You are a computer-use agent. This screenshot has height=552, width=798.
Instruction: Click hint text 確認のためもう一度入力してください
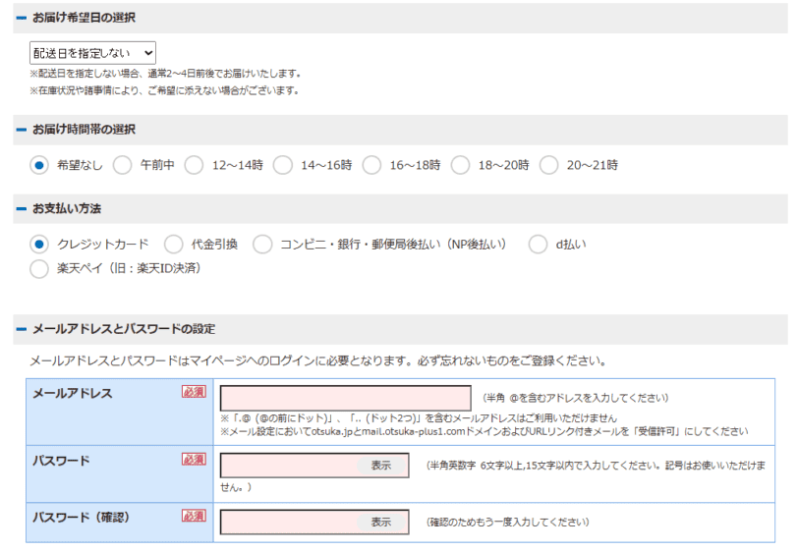click(x=507, y=522)
